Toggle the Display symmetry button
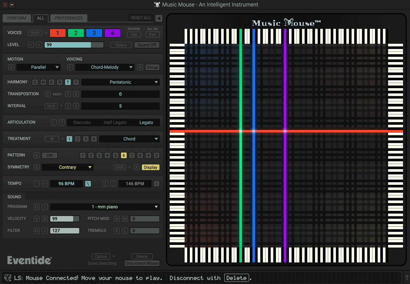 150,167
